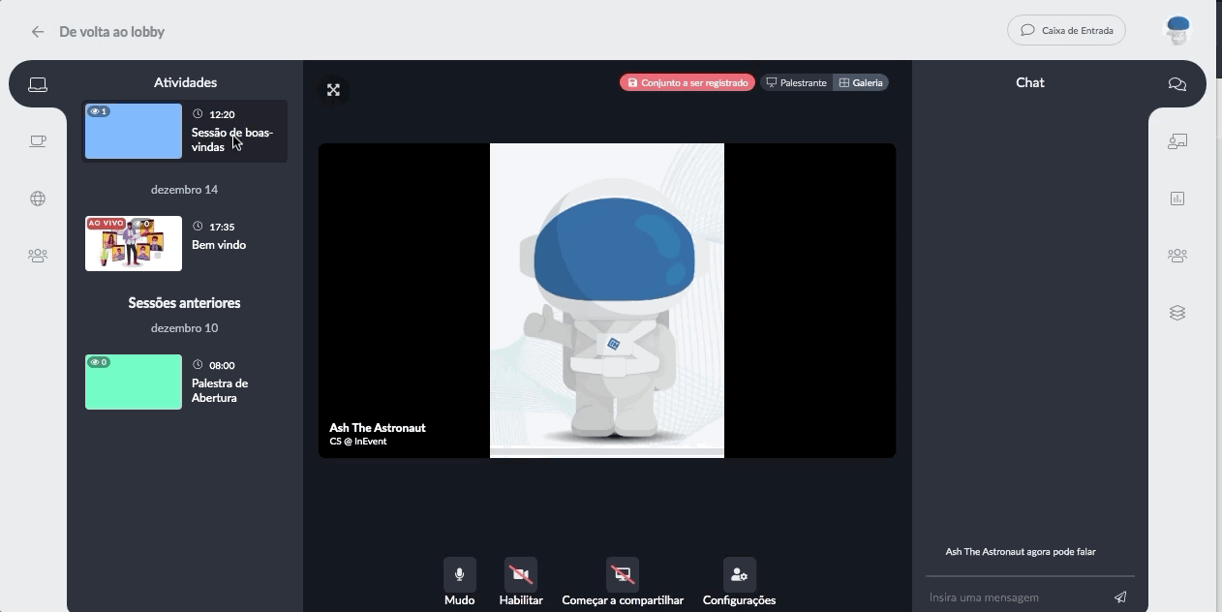Toggle fullscreen expand icon
The width and height of the screenshot is (1222, 612).
[333, 90]
